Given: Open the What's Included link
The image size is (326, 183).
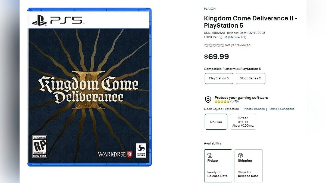Looking at the screenshot, I should click(x=254, y=109).
